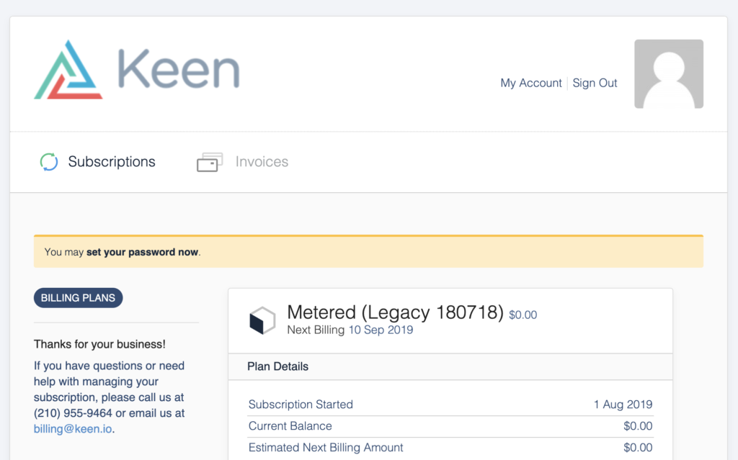Click the 10 Sep 2019 next billing date
Screen dimensions: 738x460
381,330
